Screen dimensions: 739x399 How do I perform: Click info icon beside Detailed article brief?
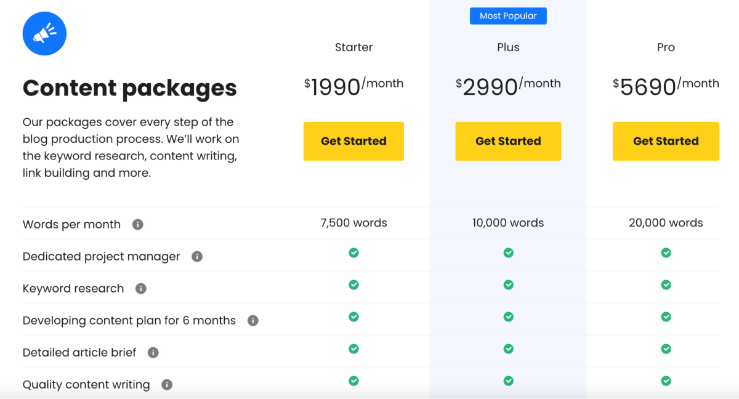click(x=153, y=352)
